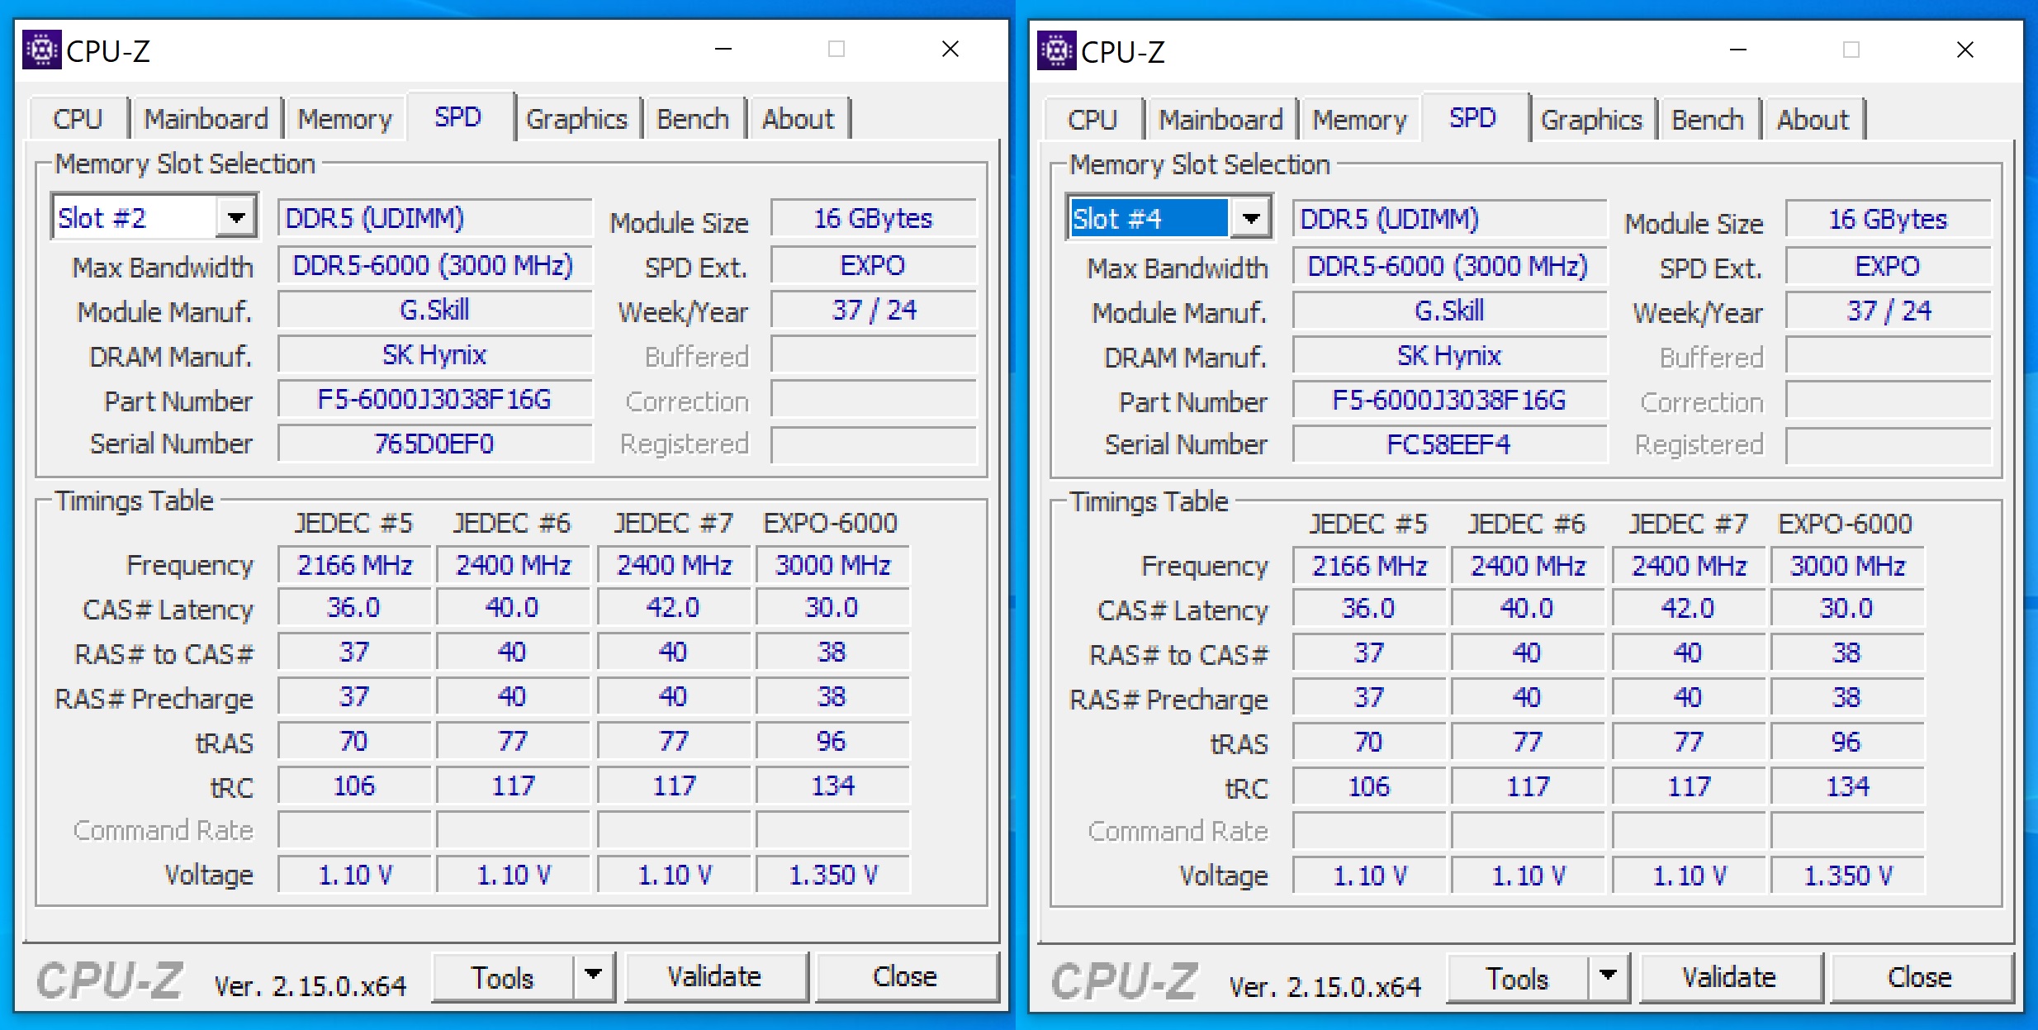Screen dimensions: 2038x1030
Task: Open Memory tab in right window
Action: 1360,120
